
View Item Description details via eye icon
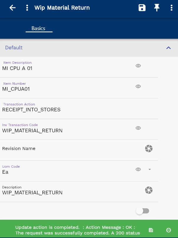(138, 66)
